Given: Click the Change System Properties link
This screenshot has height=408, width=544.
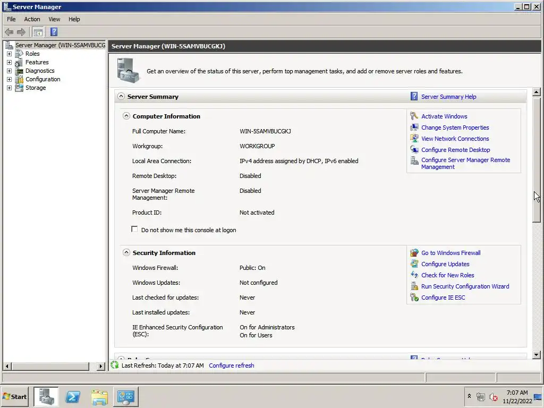Looking at the screenshot, I should click(455, 127).
